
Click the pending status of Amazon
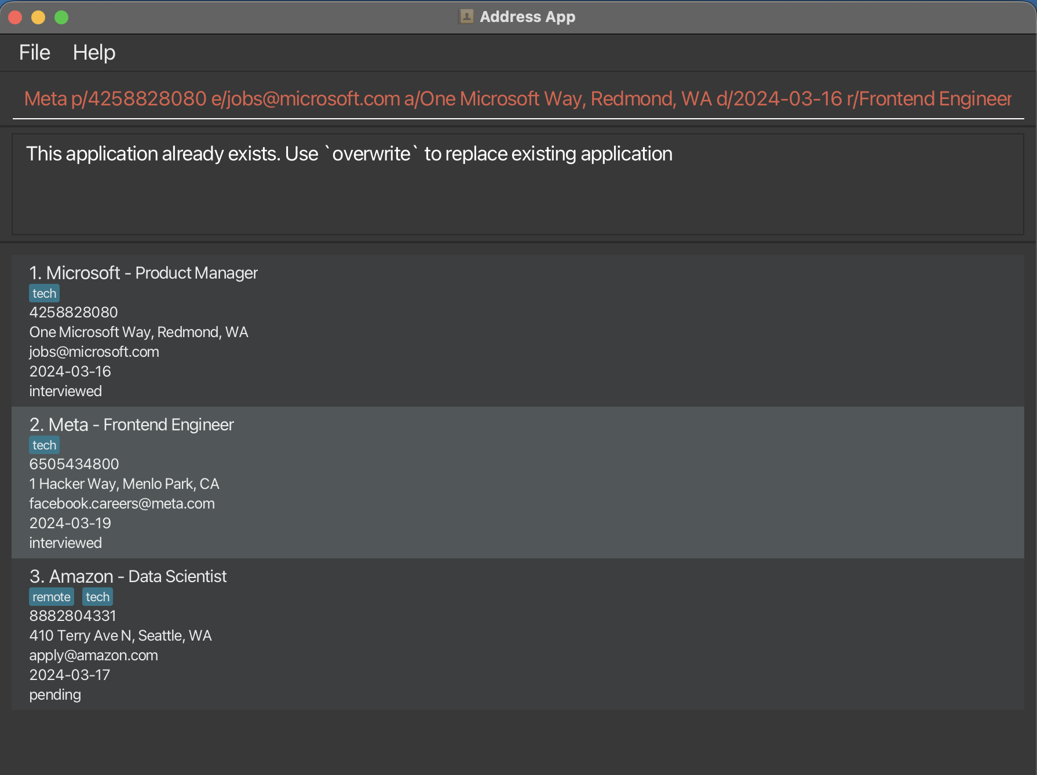pos(55,695)
